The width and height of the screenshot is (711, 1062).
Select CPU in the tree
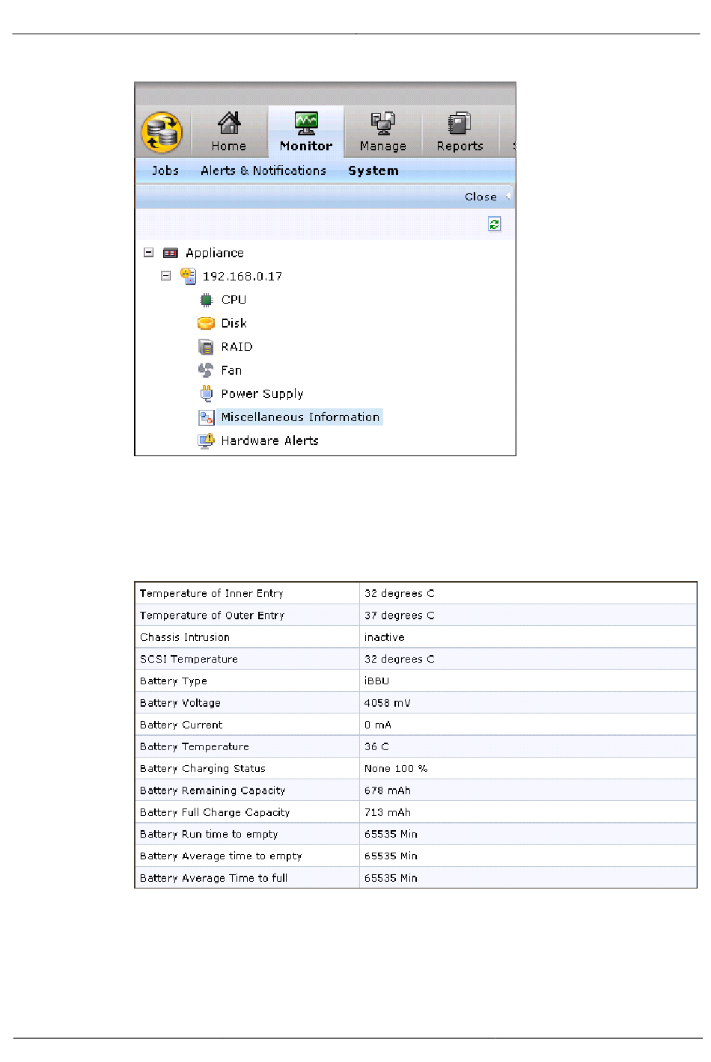click(x=234, y=299)
